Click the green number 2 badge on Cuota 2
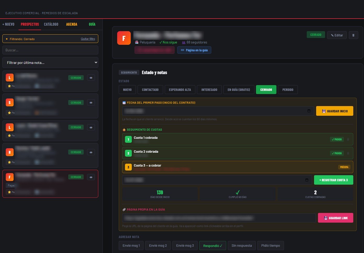Image resolution: width=364 pixels, height=253 pixels. 128,153
